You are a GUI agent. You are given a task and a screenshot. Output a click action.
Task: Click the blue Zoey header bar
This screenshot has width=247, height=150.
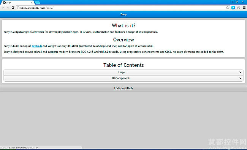[x=123, y=14]
